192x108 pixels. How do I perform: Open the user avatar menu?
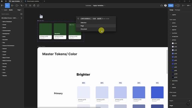click(165, 5)
